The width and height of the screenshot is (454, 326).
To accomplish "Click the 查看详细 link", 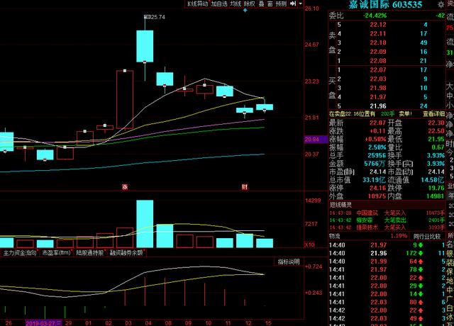I will [x=433, y=114].
